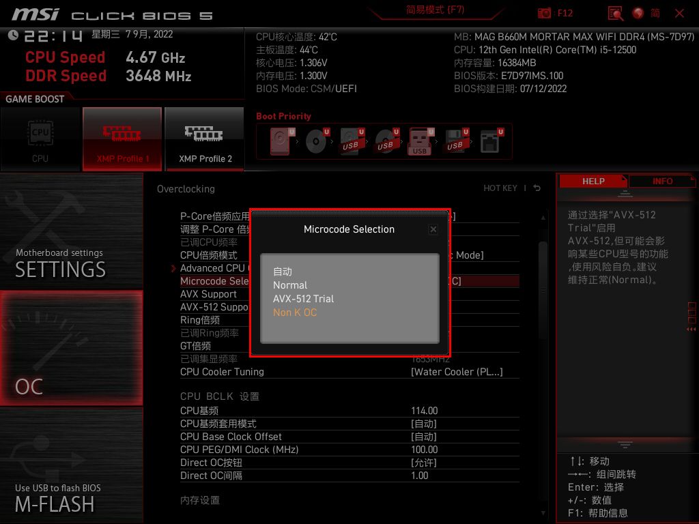Select the AVX-512 Trial option
The image size is (699, 524).
coord(304,299)
